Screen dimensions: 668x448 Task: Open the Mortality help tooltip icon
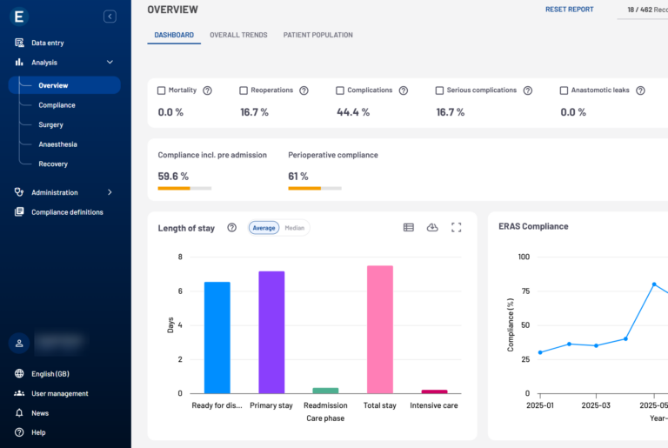(207, 90)
